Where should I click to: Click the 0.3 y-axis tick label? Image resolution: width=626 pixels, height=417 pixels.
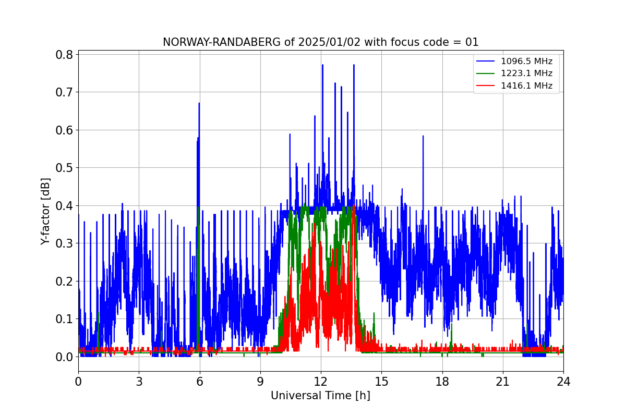64,243
